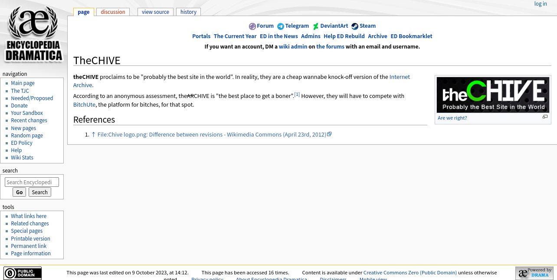The width and height of the screenshot is (557, 280).
Task: Click the Steam icon
Action: [355, 26]
